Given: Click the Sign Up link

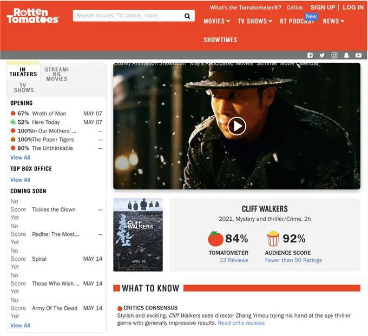Looking at the screenshot, I should click(x=323, y=7).
